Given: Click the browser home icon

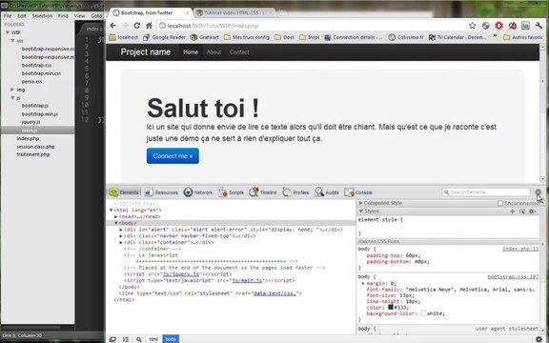Looking at the screenshot, I should (149, 26).
